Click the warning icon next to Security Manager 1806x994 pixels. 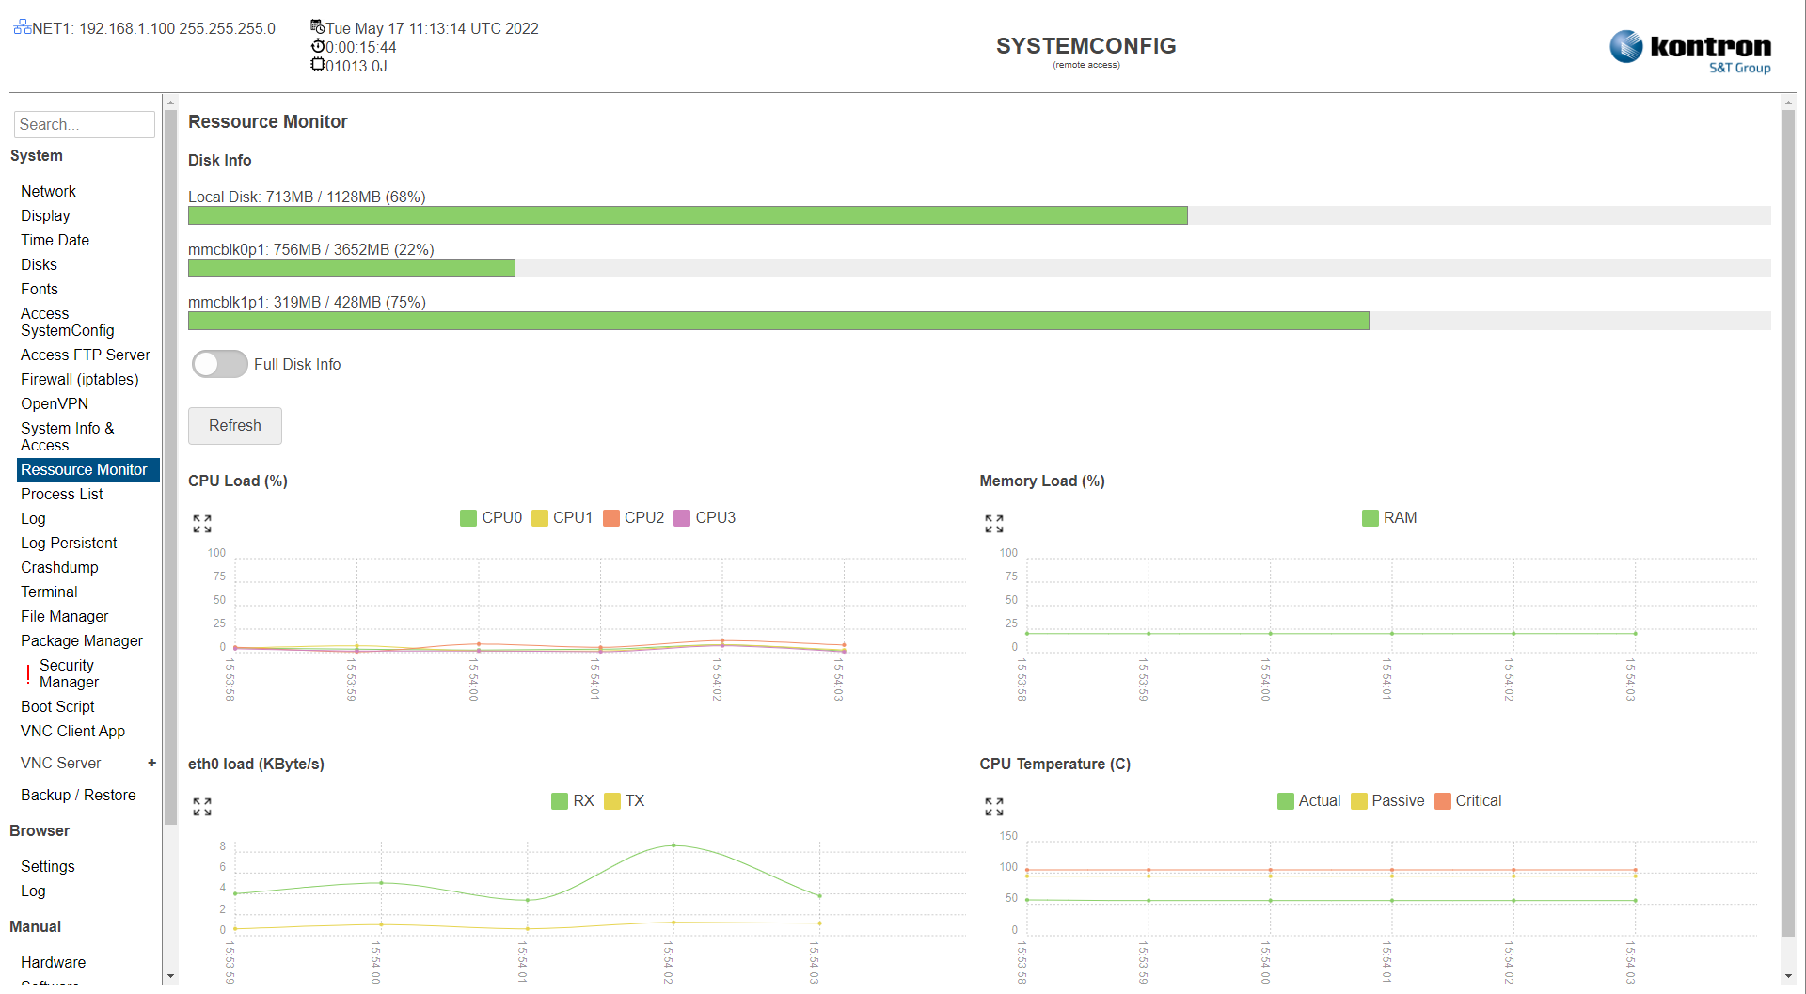[27, 673]
